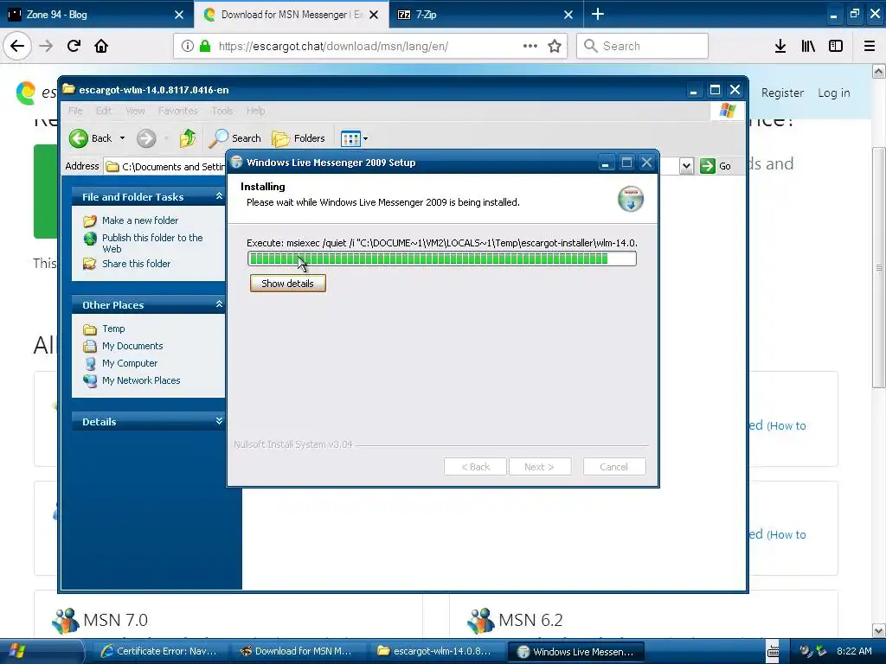Click Back in the Explorer toolbar
Viewport: 886px width, 664px height.
pyautogui.click(x=91, y=137)
